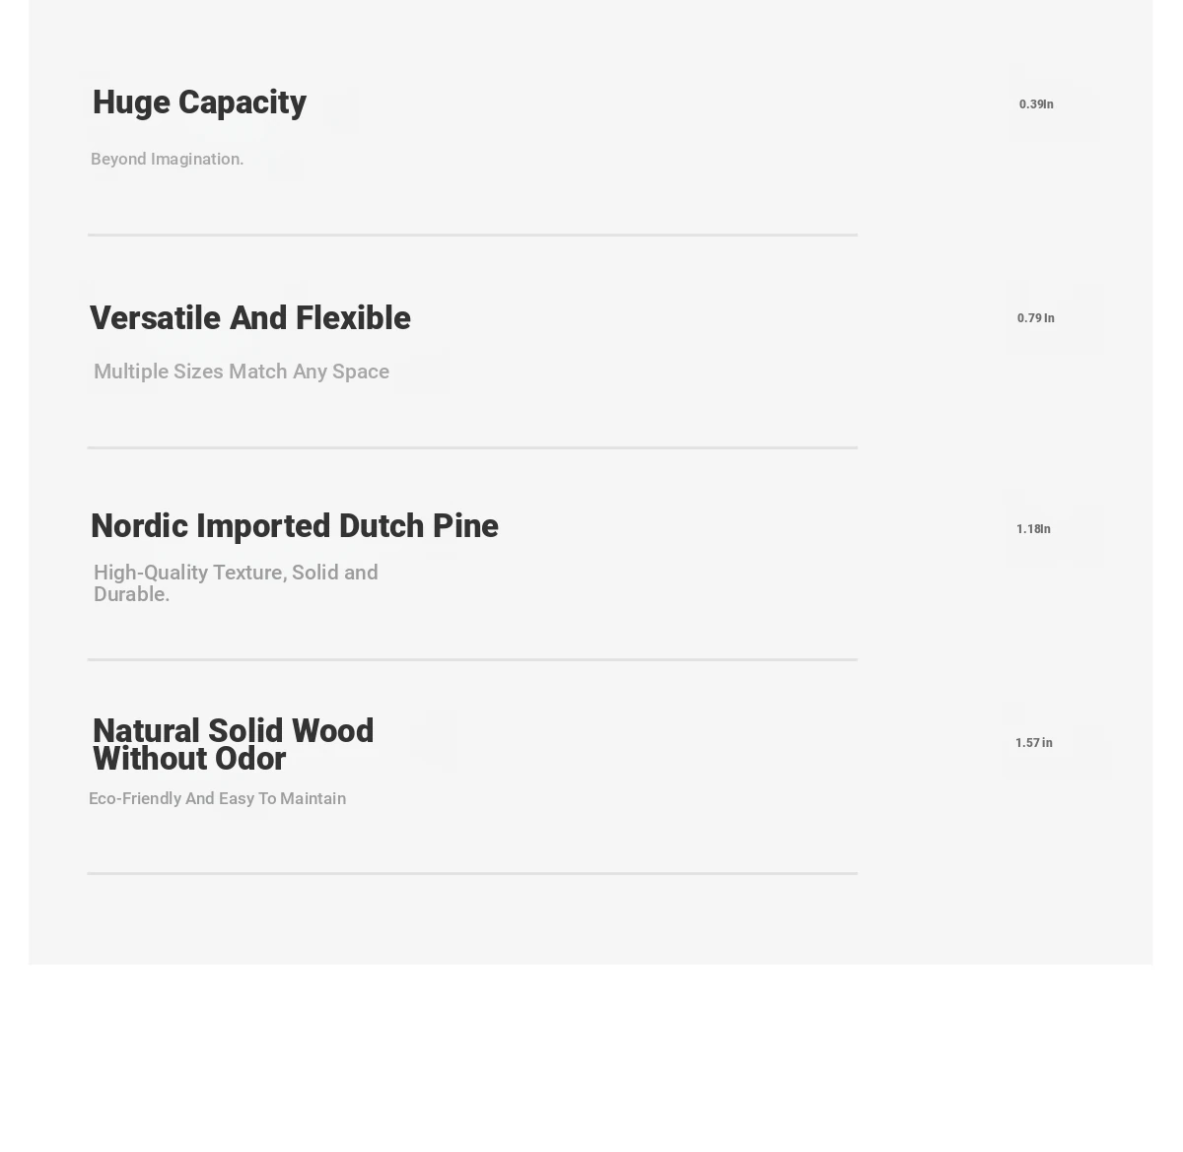Select "Multiple Sizes Match Any Space" text
This screenshot has height=1152, width=1183.
pyautogui.click(x=242, y=372)
